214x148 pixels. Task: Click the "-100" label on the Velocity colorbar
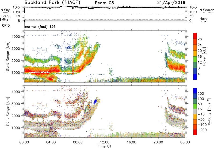202,125
